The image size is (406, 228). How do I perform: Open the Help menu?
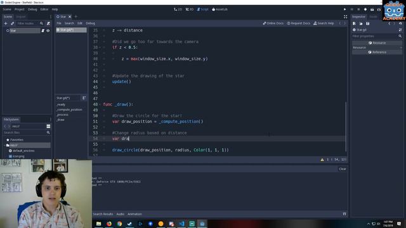click(55, 9)
